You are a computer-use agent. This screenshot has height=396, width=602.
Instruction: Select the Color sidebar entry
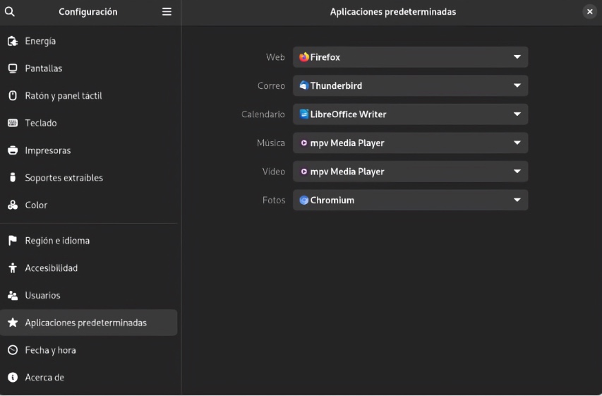point(89,205)
